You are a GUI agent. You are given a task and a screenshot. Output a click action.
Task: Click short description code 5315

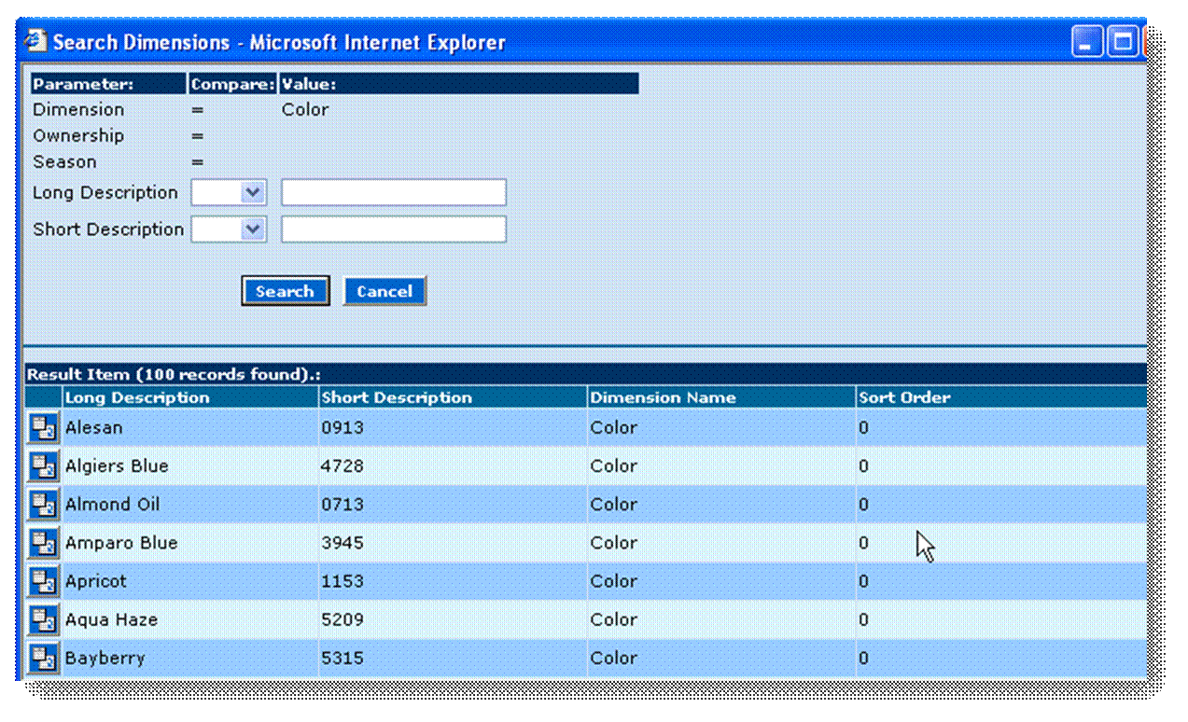point(342,658)
